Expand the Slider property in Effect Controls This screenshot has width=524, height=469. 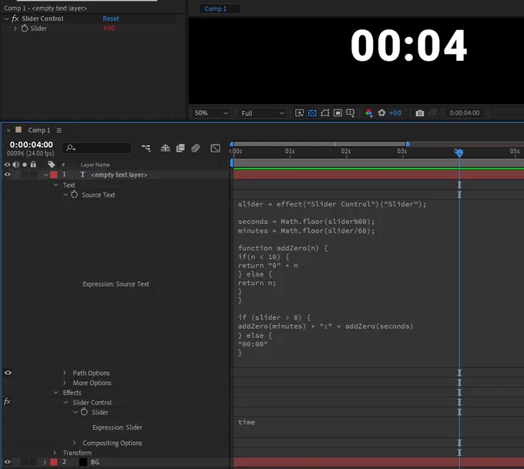(x=15, y=28)
